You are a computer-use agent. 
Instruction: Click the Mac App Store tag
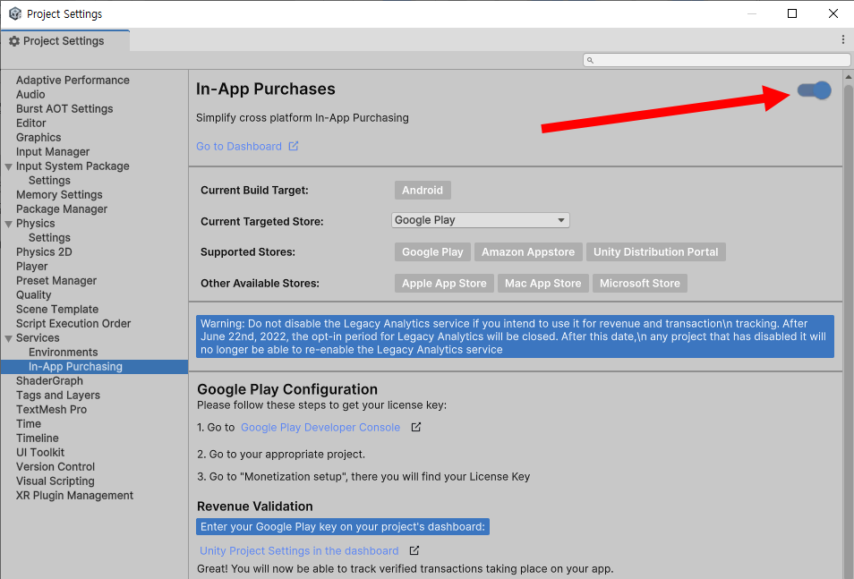point(543,284)
